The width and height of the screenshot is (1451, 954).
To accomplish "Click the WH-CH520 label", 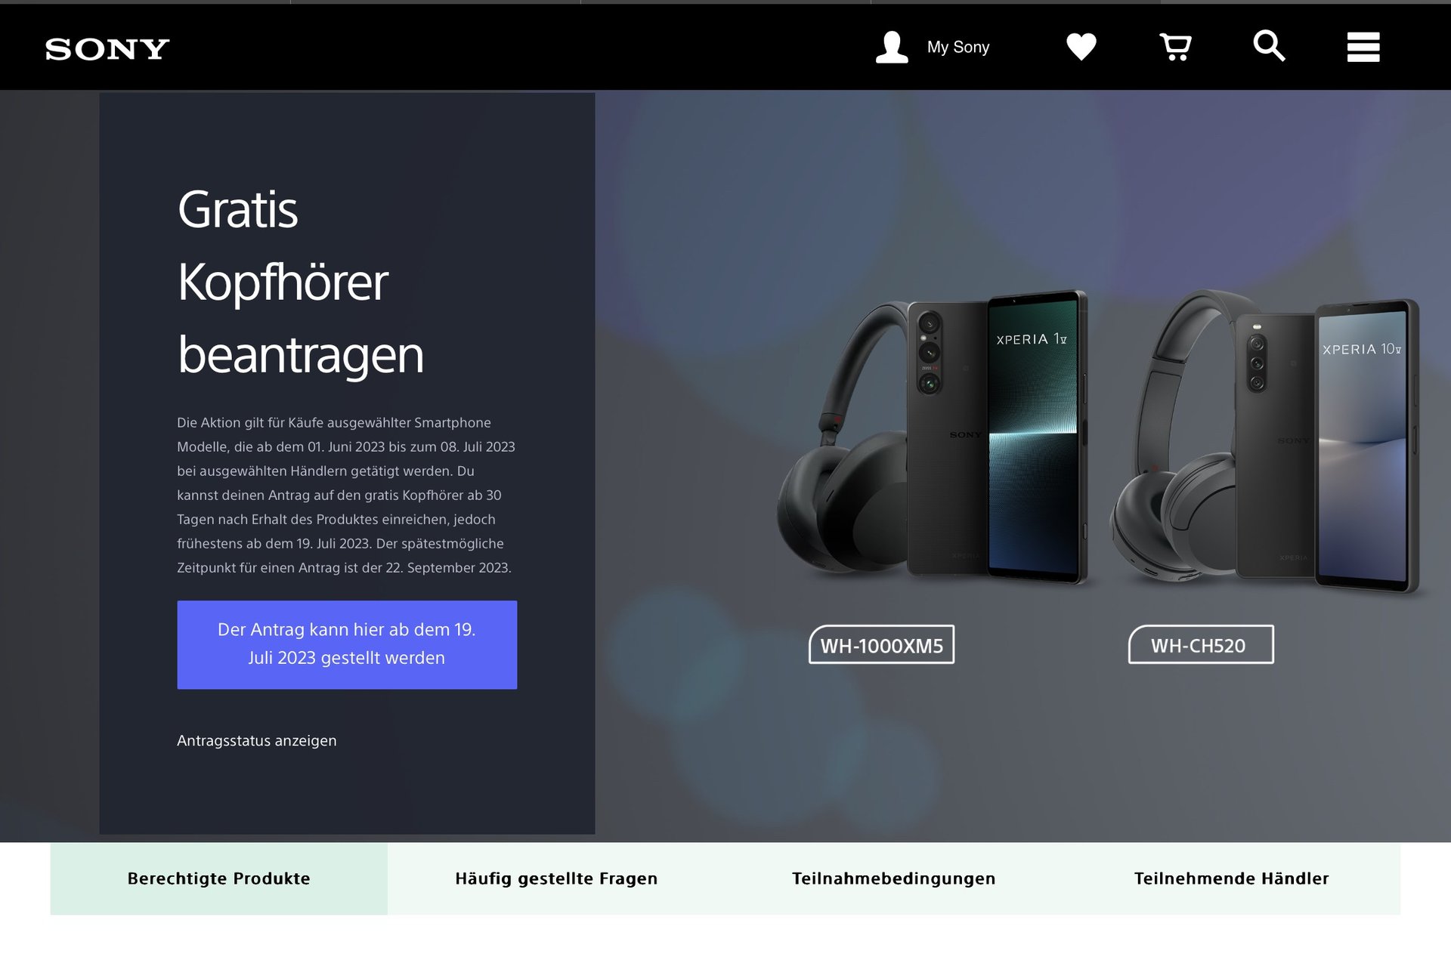I will [1201, 645].
